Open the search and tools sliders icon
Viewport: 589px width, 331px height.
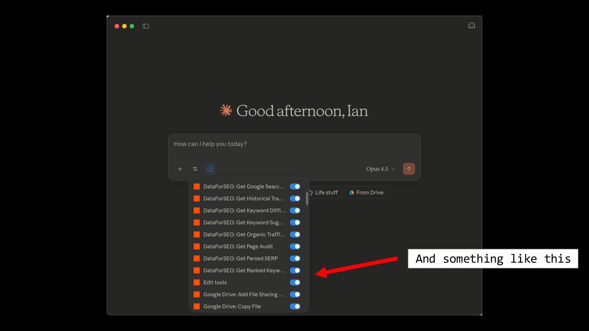pos(195,169)
